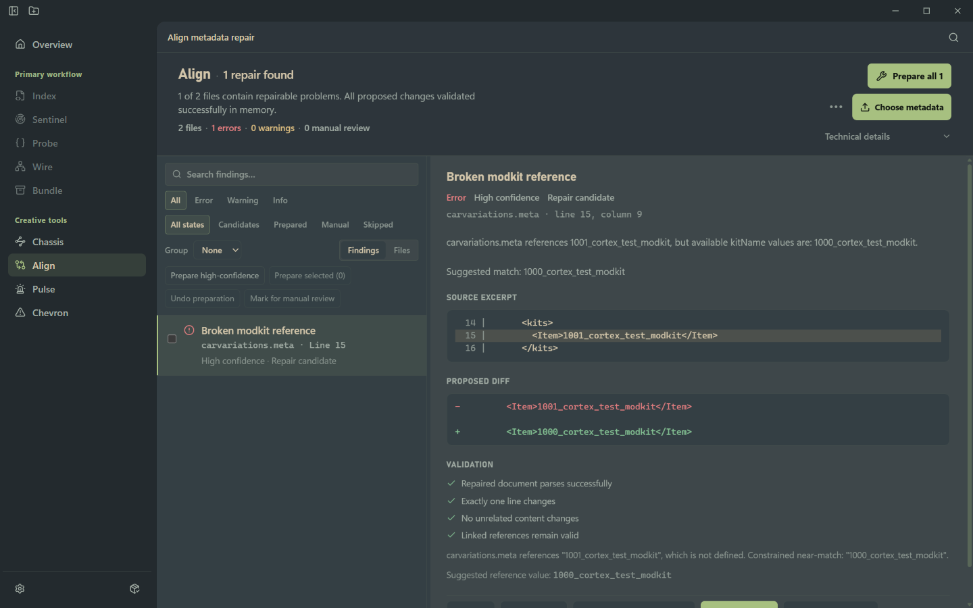Expand the Technical details section
Image resolution: width=973 pixels, height=608 pixels.
pyautogui.click(x=887, y=136)
